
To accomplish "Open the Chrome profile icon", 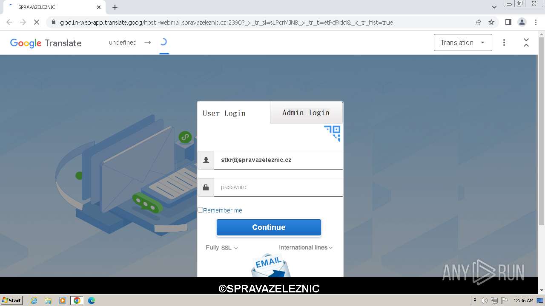I will tap(522, 22).
